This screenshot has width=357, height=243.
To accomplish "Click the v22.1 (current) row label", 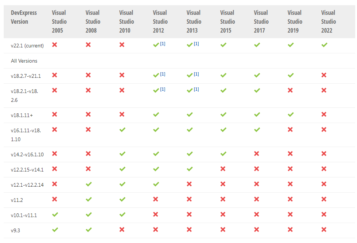I will tap(27, 46).
